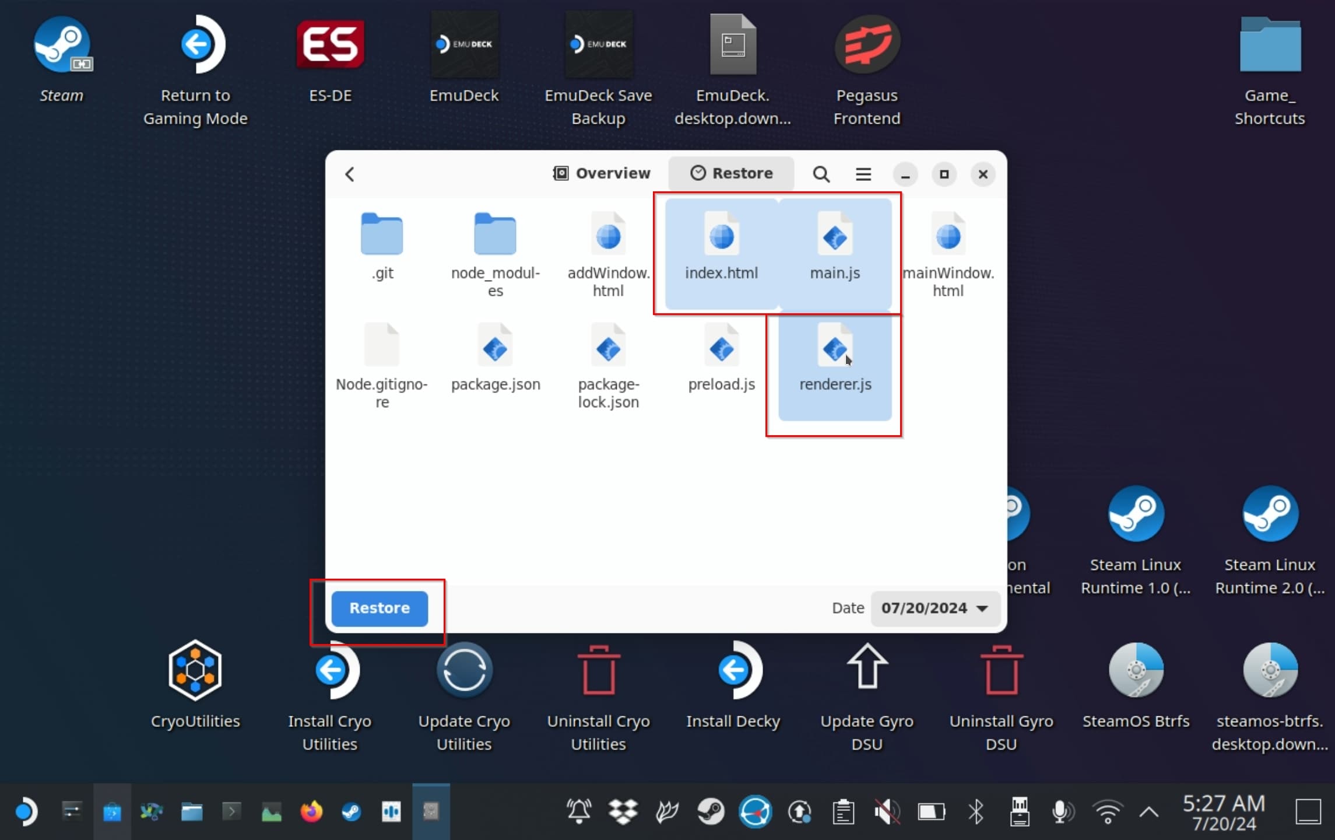Click Update Gyro DSU shortcut

867,697
